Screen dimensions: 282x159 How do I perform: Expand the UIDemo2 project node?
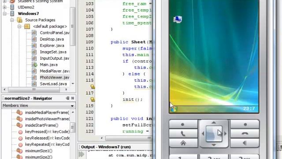pos(5,7)
